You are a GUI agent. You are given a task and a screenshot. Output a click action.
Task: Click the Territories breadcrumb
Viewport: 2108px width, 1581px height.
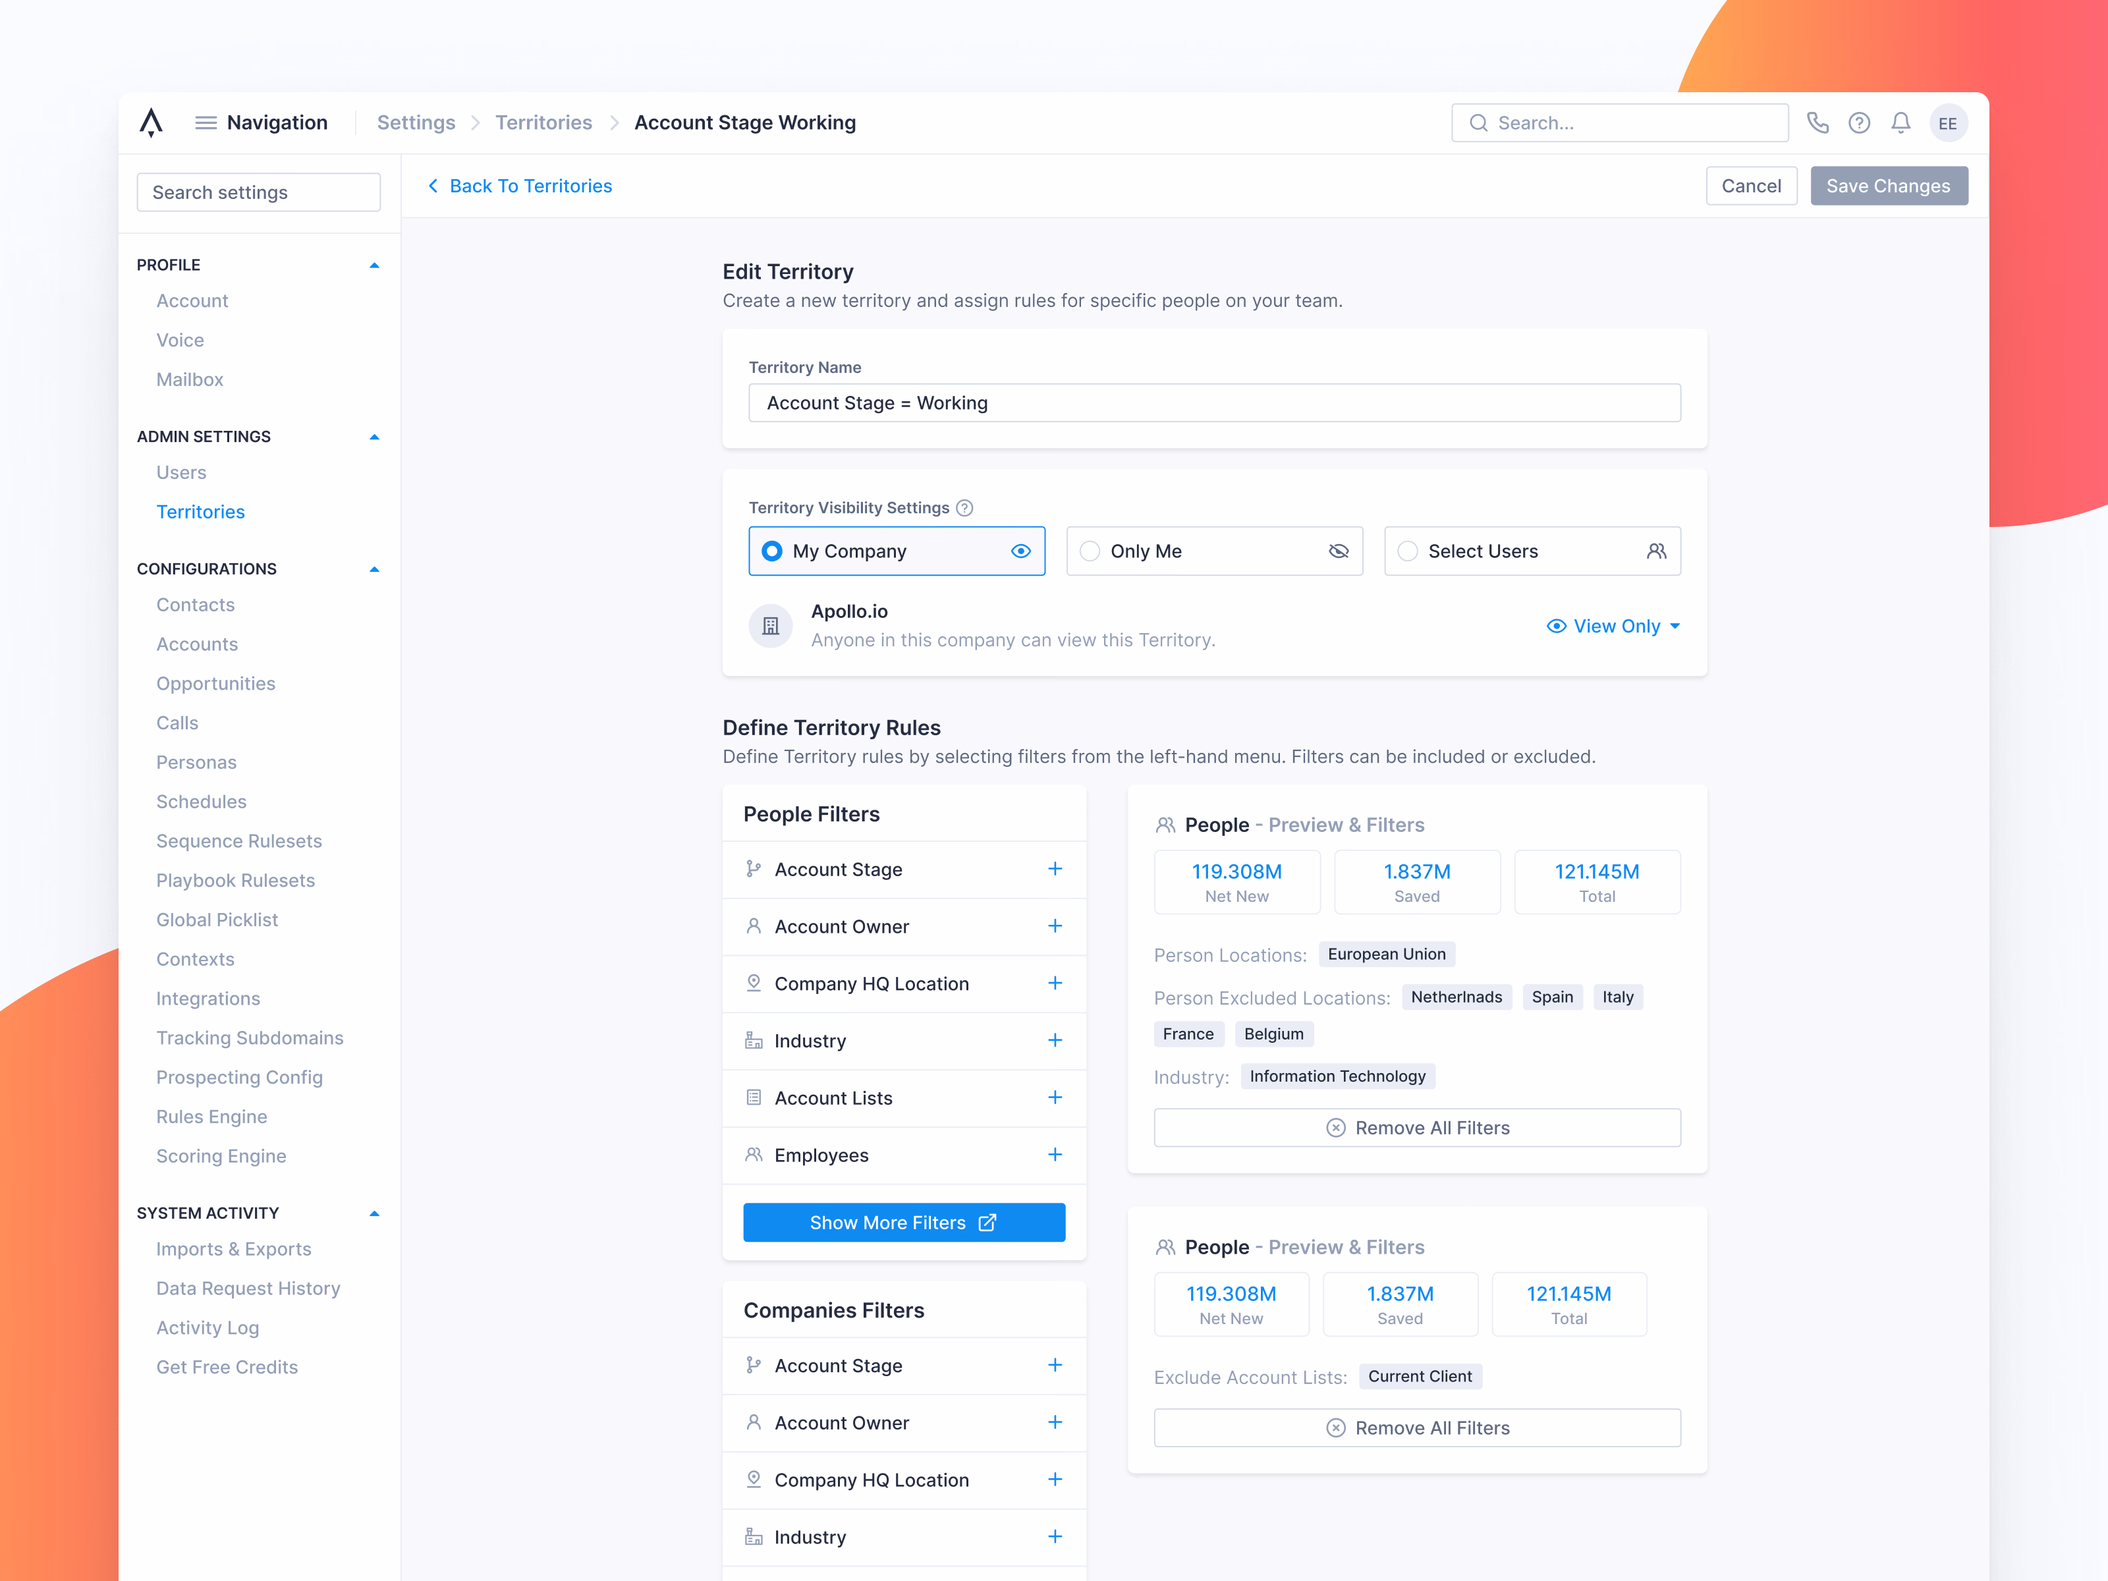pos(543,123)
